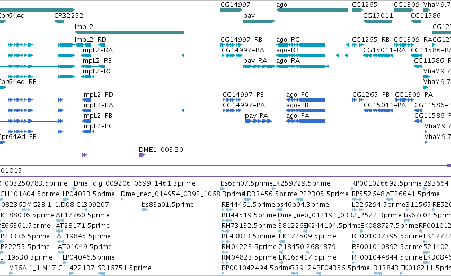The height and width of the screenshot is (276, 451).
Task: Click the CG14997-PA protein label
Action: click(x=244, y=105)
